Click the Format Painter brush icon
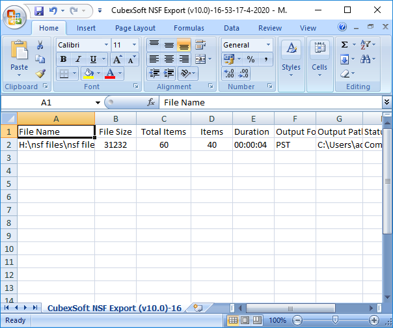This screenshot has height=328, width=393. (40, 74)
